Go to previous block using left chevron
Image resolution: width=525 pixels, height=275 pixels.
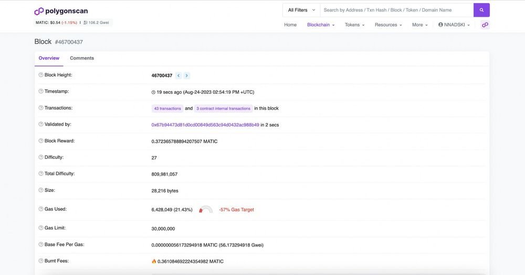[x=178, y=75]
